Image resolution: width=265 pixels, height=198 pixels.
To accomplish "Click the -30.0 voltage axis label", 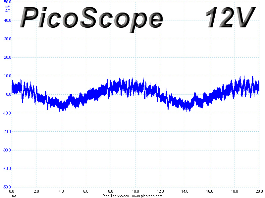I will [x=7, y=150].
